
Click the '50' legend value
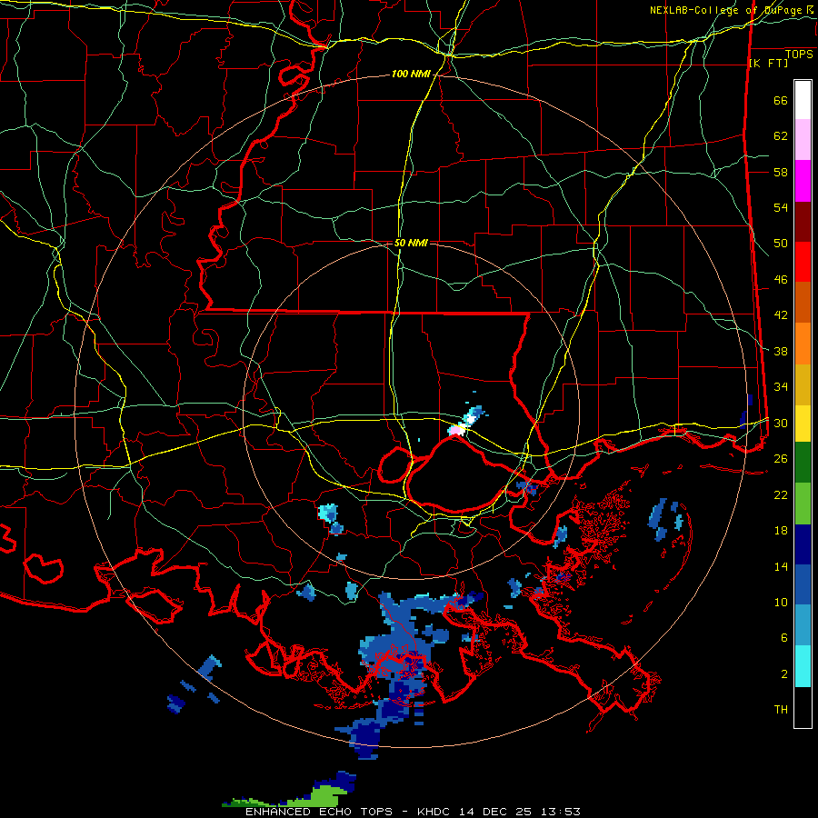pyautogui.click(x=781, y=244)
